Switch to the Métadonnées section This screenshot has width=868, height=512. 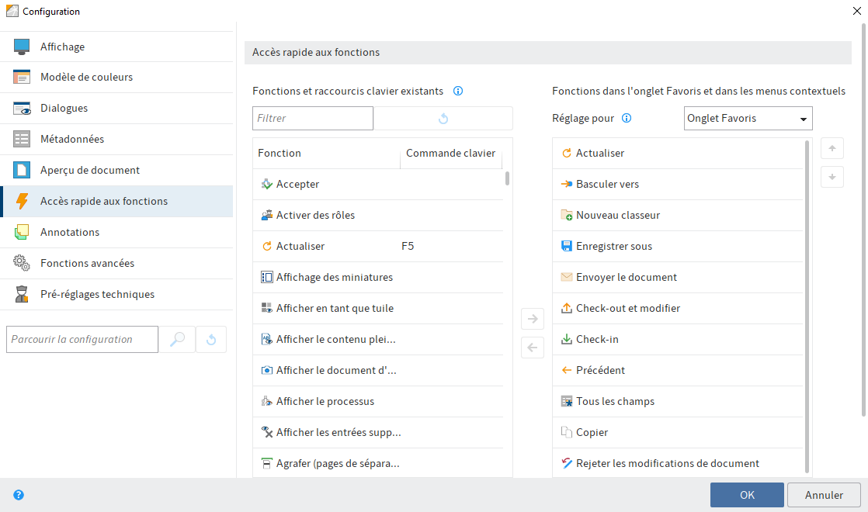(x=80, y=139)
